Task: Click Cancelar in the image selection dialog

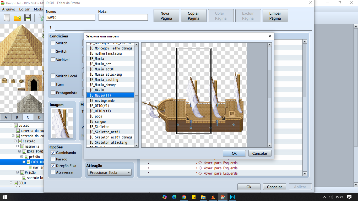Action: (x=260, y=153)
